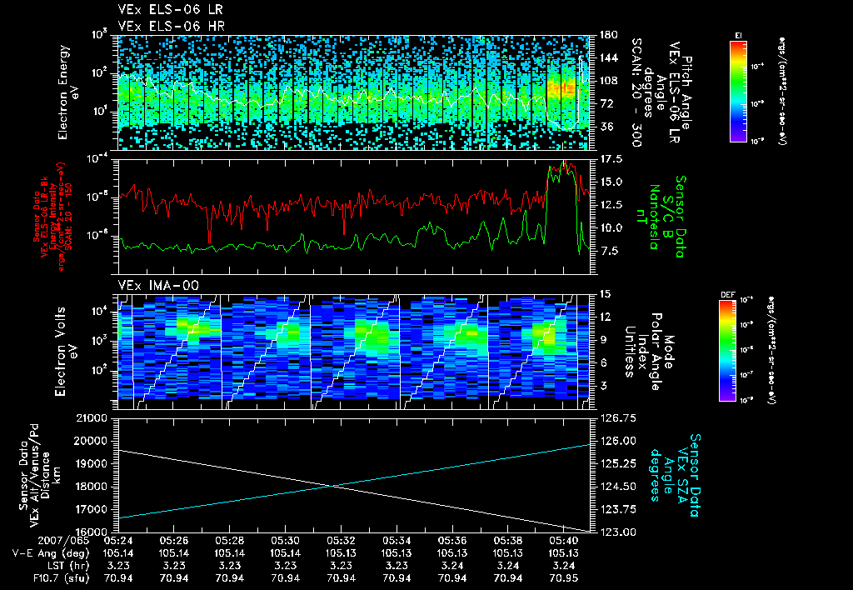Click the 144 pitch angle tick
This screenshot has width=853, height=590.
click(x=609, y=57)
